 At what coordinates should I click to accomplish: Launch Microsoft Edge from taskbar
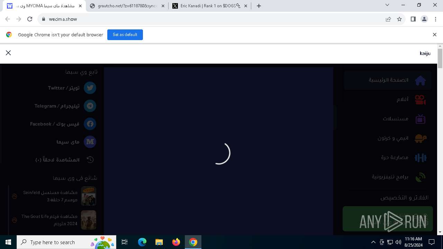tap(142, 242)
